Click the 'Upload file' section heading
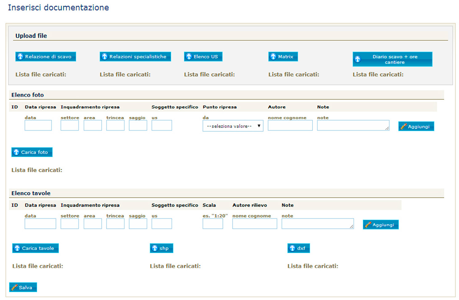 [31, 36]
